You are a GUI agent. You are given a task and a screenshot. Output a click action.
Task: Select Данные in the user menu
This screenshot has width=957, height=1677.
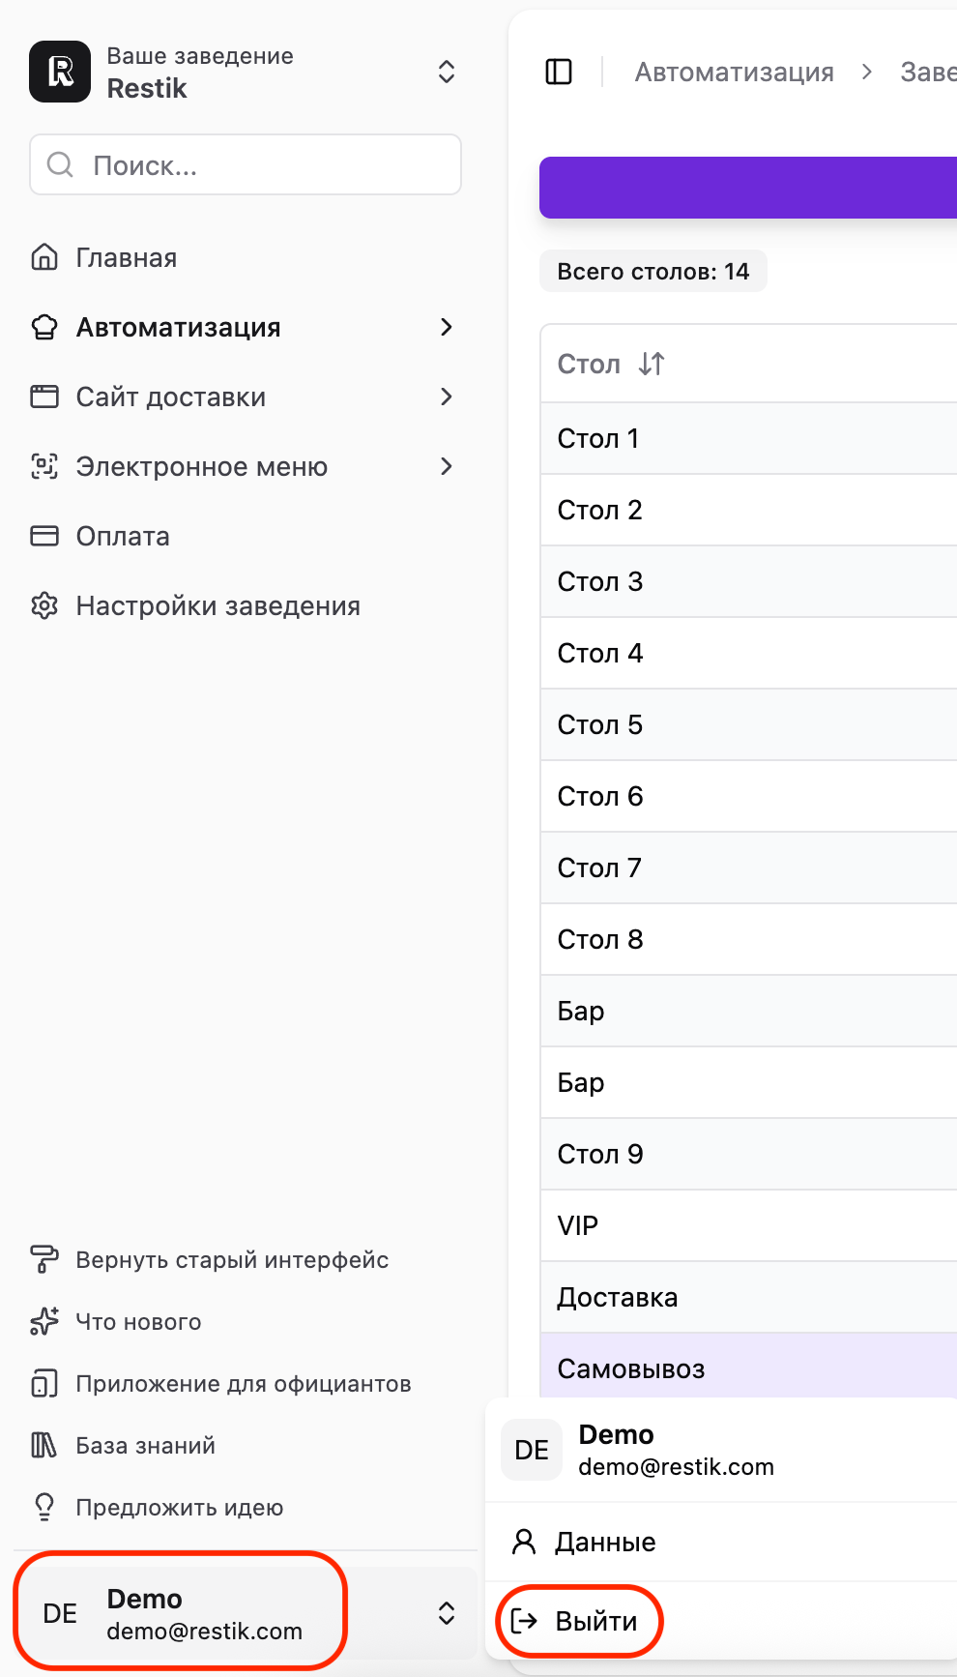(605, 1542)
